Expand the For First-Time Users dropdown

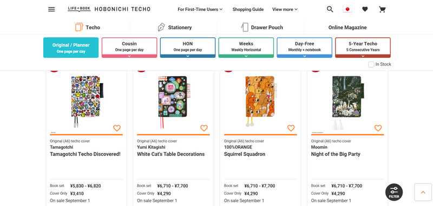point(200,9)
